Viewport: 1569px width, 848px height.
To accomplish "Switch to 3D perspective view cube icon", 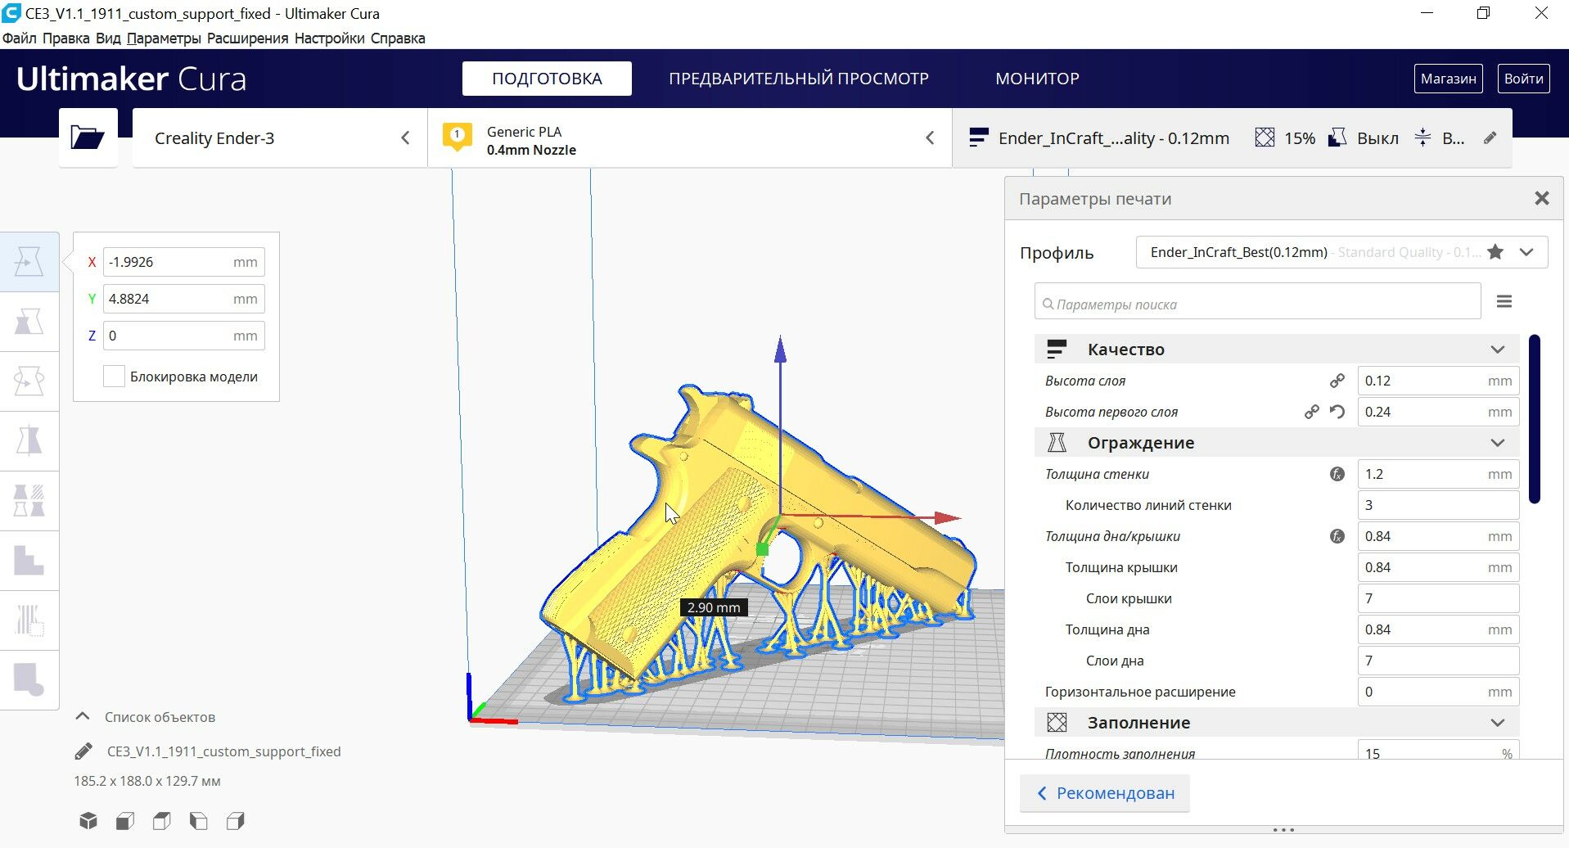I will (88, 820).
